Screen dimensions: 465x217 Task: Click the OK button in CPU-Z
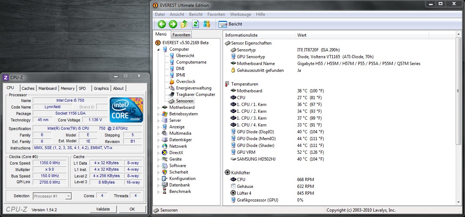(x=132, y=209)
